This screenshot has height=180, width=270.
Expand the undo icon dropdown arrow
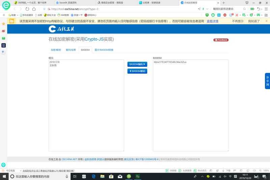(262, 9)
